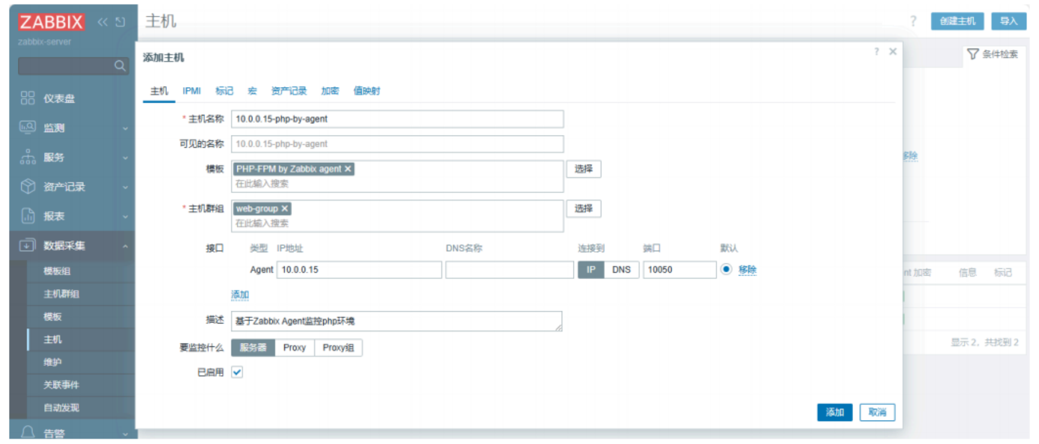Viewport: 1039px width, 444px height.
Task: Open 维护 in sidebar submenu
Action: point(52,362)
